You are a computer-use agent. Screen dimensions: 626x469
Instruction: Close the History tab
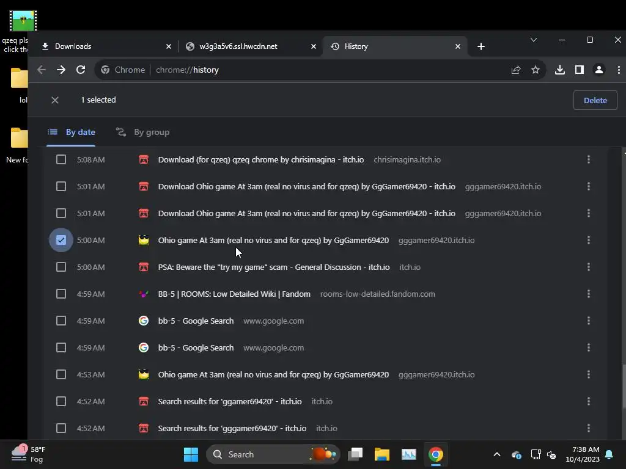(x=458, y=46)
